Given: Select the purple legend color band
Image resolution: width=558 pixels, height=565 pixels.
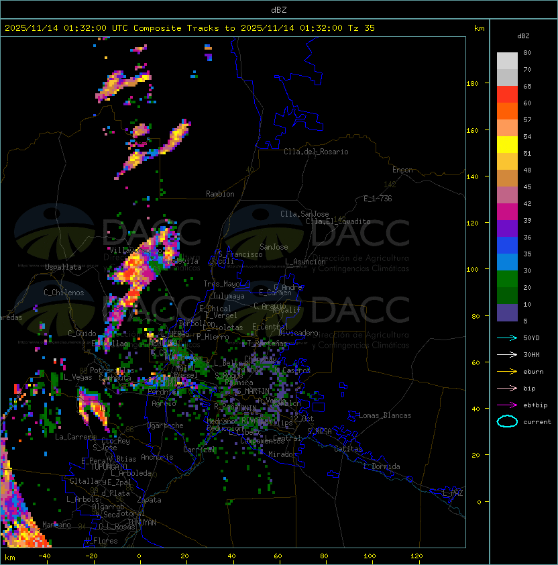Looking at the screenshot, I should coord(507,228).
